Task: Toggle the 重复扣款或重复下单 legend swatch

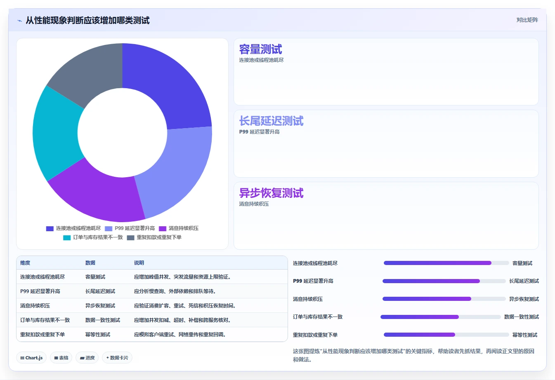Action: (130, 237)
